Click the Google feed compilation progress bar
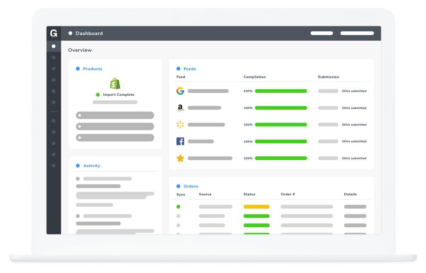This screenshot has height=273, width=426. pos(281,91)
